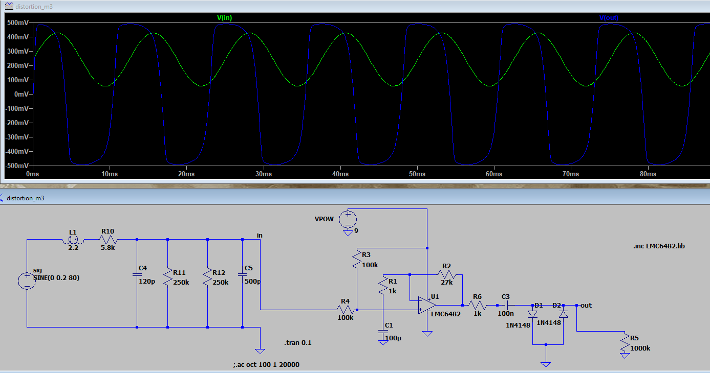Image resolution: width=710 pixels, height=373 pixels.
Task: Click the 'out' net label
Action: [x=586, y=305]
